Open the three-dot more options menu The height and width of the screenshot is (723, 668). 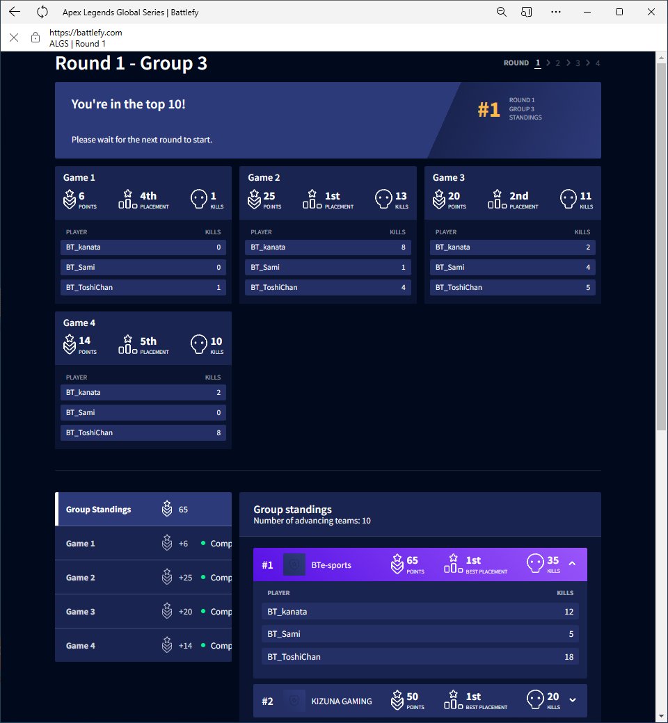pos(556,12)
